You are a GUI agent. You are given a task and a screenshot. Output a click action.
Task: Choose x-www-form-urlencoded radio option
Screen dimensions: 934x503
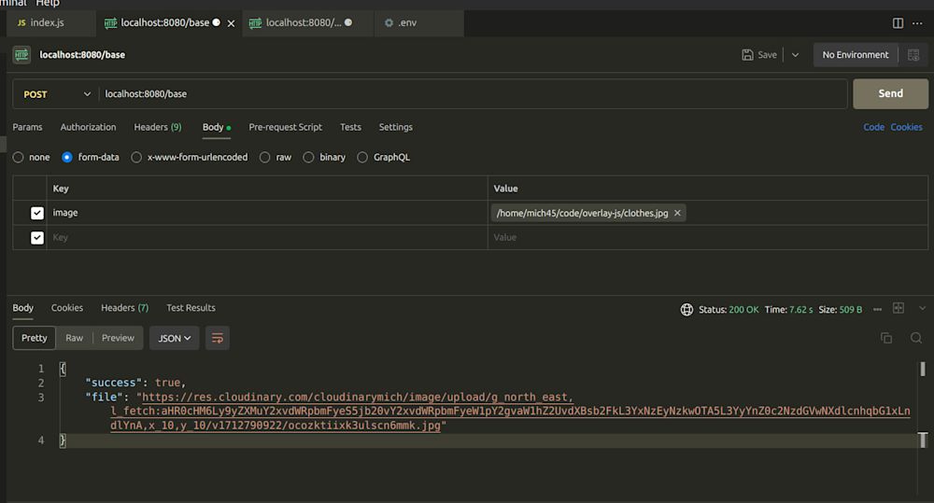[136, 158]
